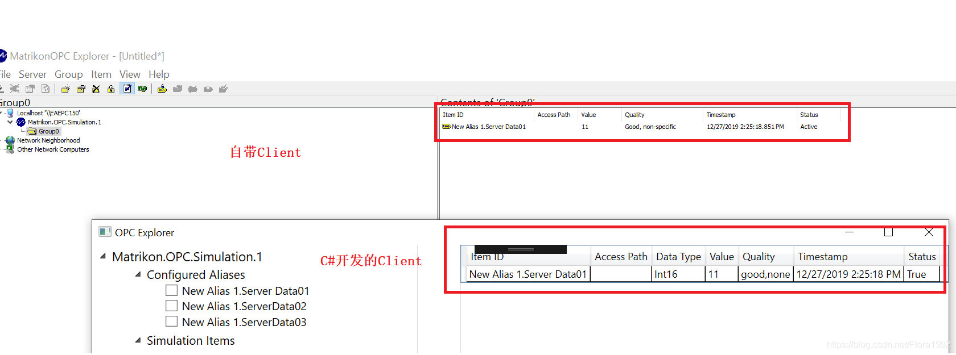This screenshot has height=355, width=956.
Task: Click the green circuit board toolbar icon
Action: tap(142, 89)
